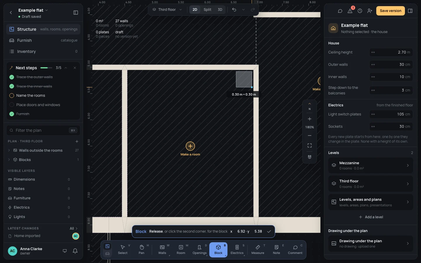Image resolution: width=421 pixels, height=263 pixels.
Task: Open the Furnish section
Action: pyautogui.click(x=43, y=40)
